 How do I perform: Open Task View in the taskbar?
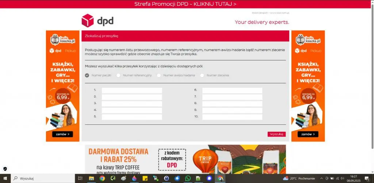(80, 178)
